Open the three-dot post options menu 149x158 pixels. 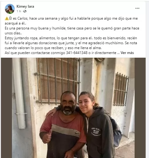137,8
